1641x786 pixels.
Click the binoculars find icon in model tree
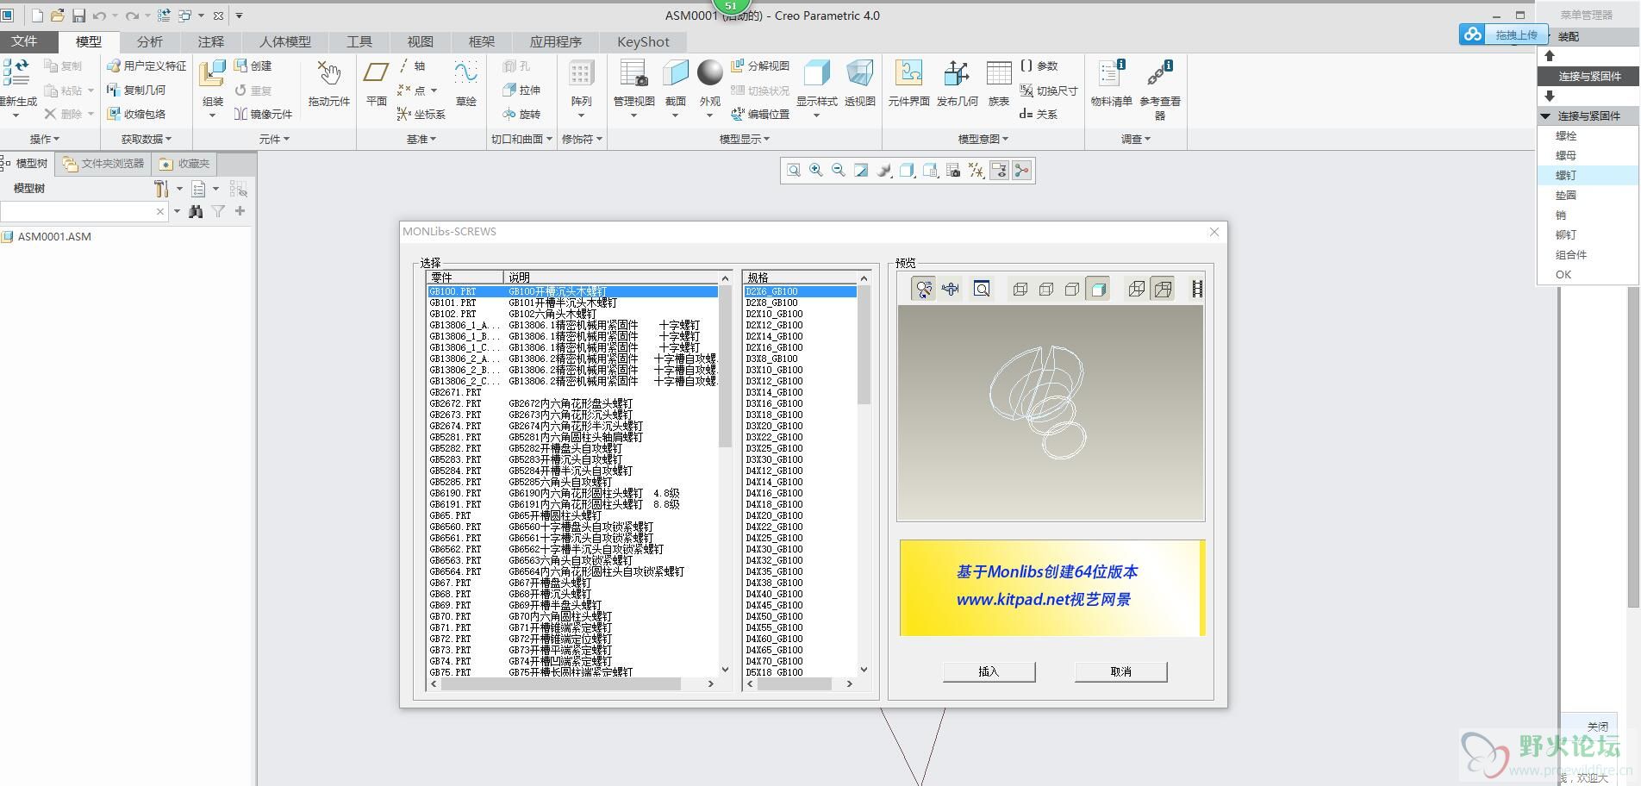[196, 211]
